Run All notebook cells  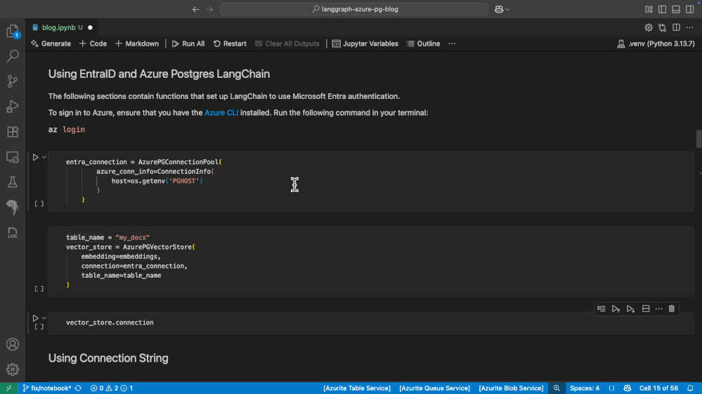point(188,43)
